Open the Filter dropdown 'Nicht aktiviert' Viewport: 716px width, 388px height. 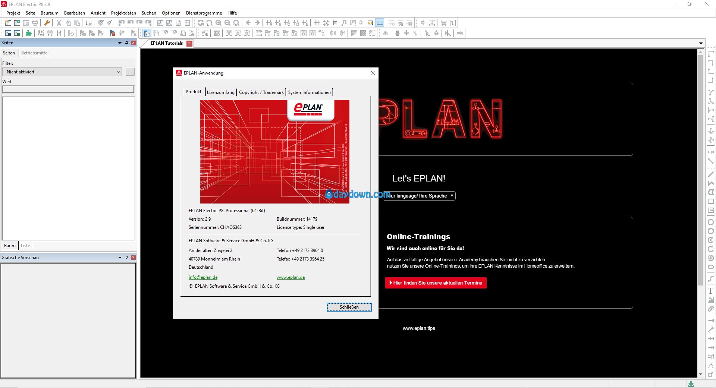62,72
